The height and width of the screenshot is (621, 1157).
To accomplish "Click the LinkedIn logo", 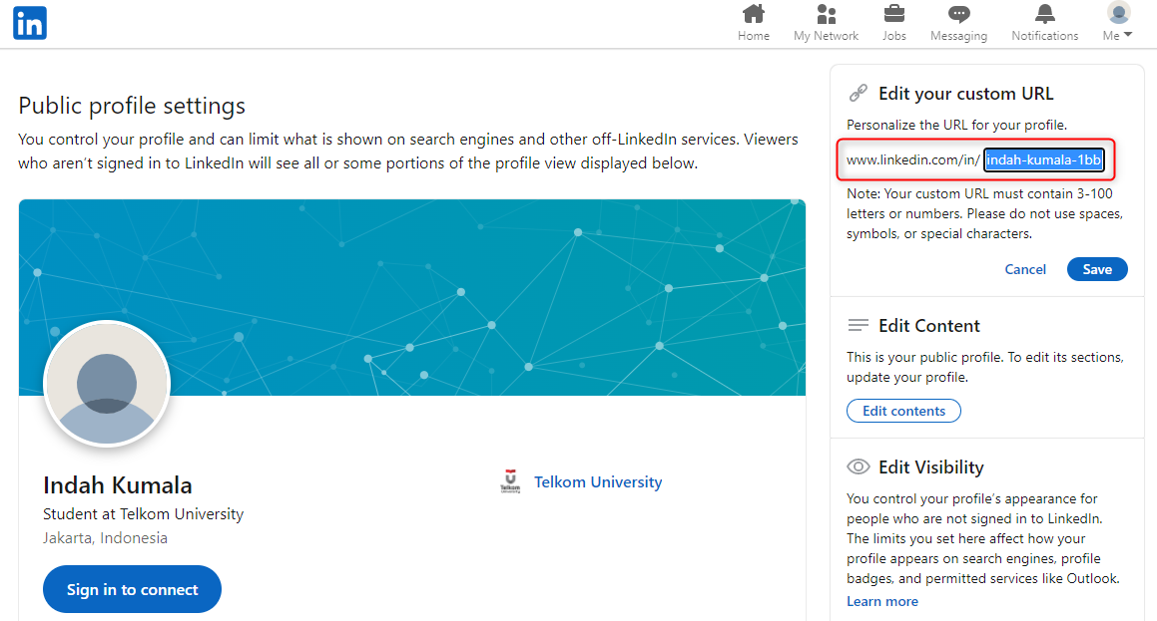I will [30, 23].
